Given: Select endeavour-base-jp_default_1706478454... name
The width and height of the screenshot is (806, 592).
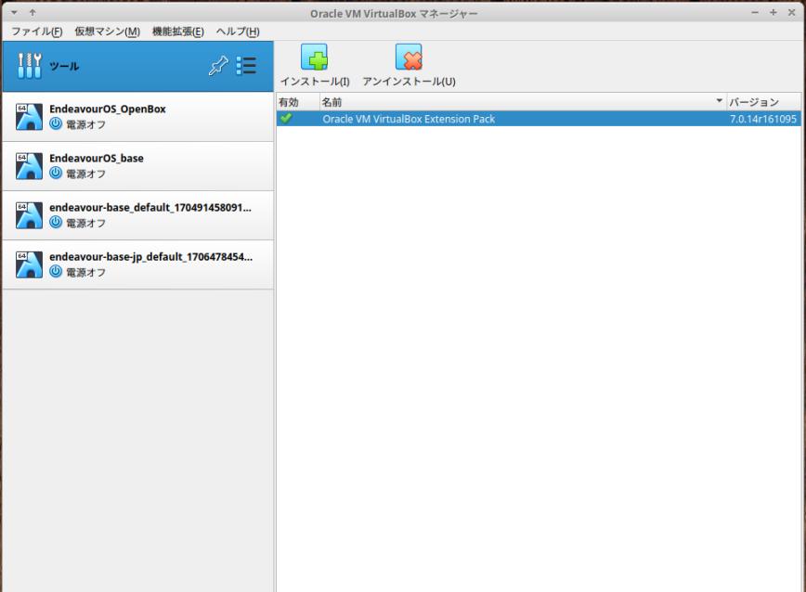Looking at the screenshot, I should click(150, 257).
